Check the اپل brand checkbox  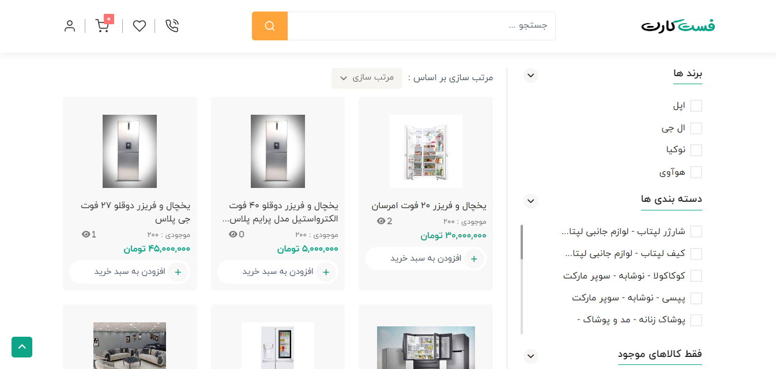tap(696, 106)
